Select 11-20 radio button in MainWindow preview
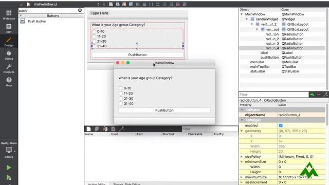The width and height of the screenshot is (329, 185). click(x=121, y=94)
